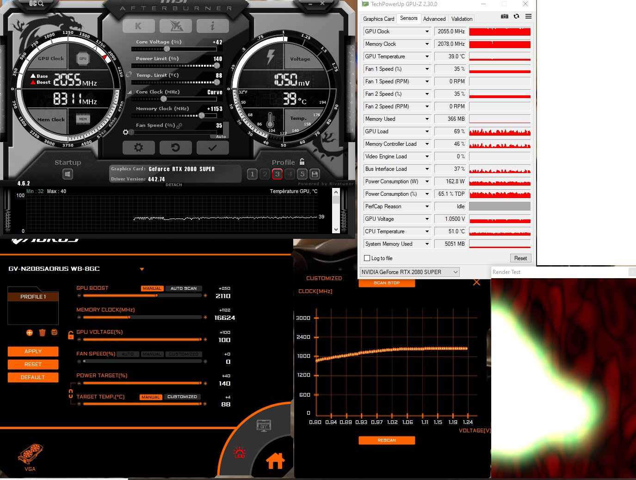Refresh GPU-Z sensors with the refresh icon
The image size is (636, 480).
pyautogui.click(x=516, y=16)
